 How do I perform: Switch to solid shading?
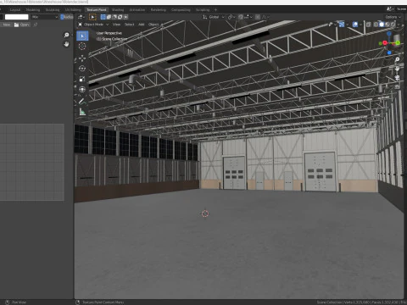[382, 25]
